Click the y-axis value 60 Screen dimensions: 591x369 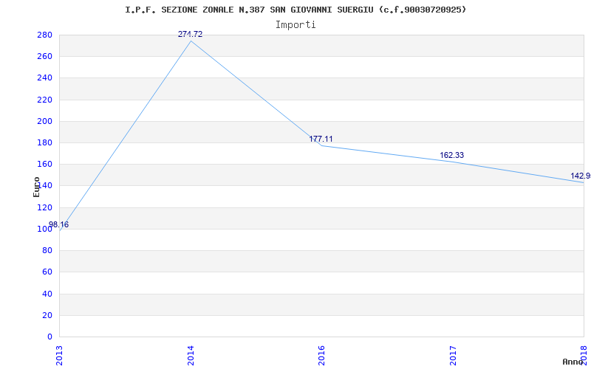coord(47,272)
